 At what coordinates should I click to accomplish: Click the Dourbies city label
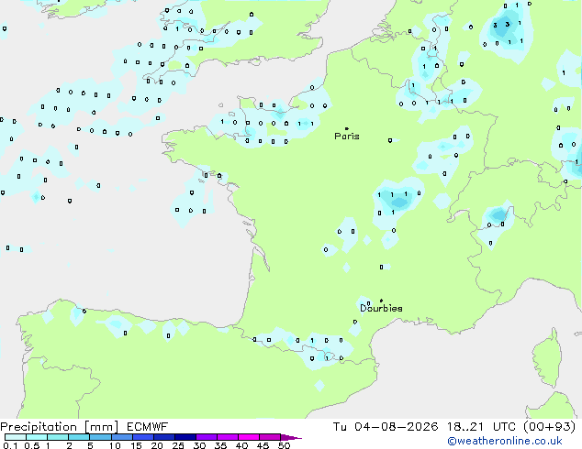(x=381, y=308)
